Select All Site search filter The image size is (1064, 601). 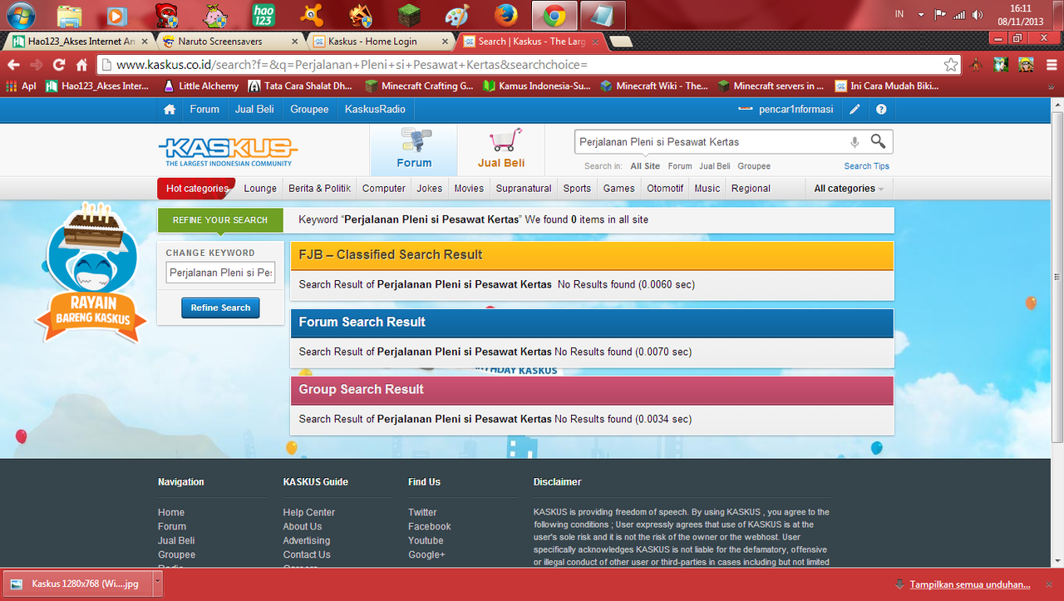point(645,166)
